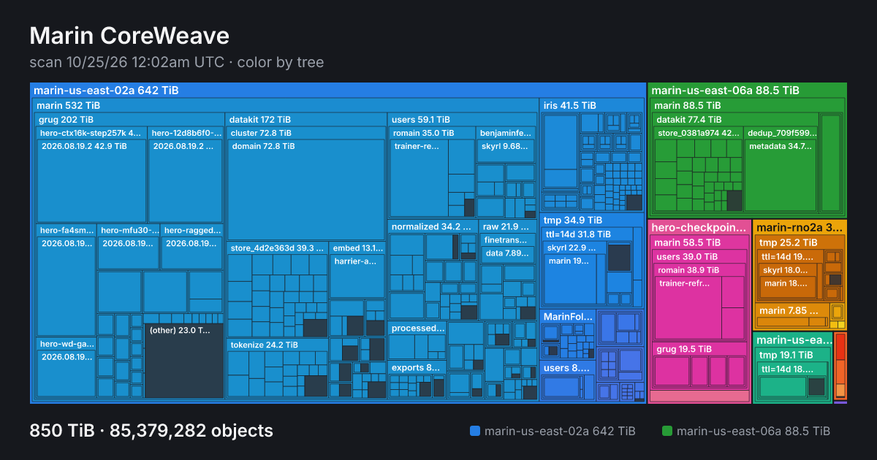Click the 'data 7.89...' cell
Image resolution: width=877 pixels, height=460 pixels.
pyautogui.click(x=509, y=255)
